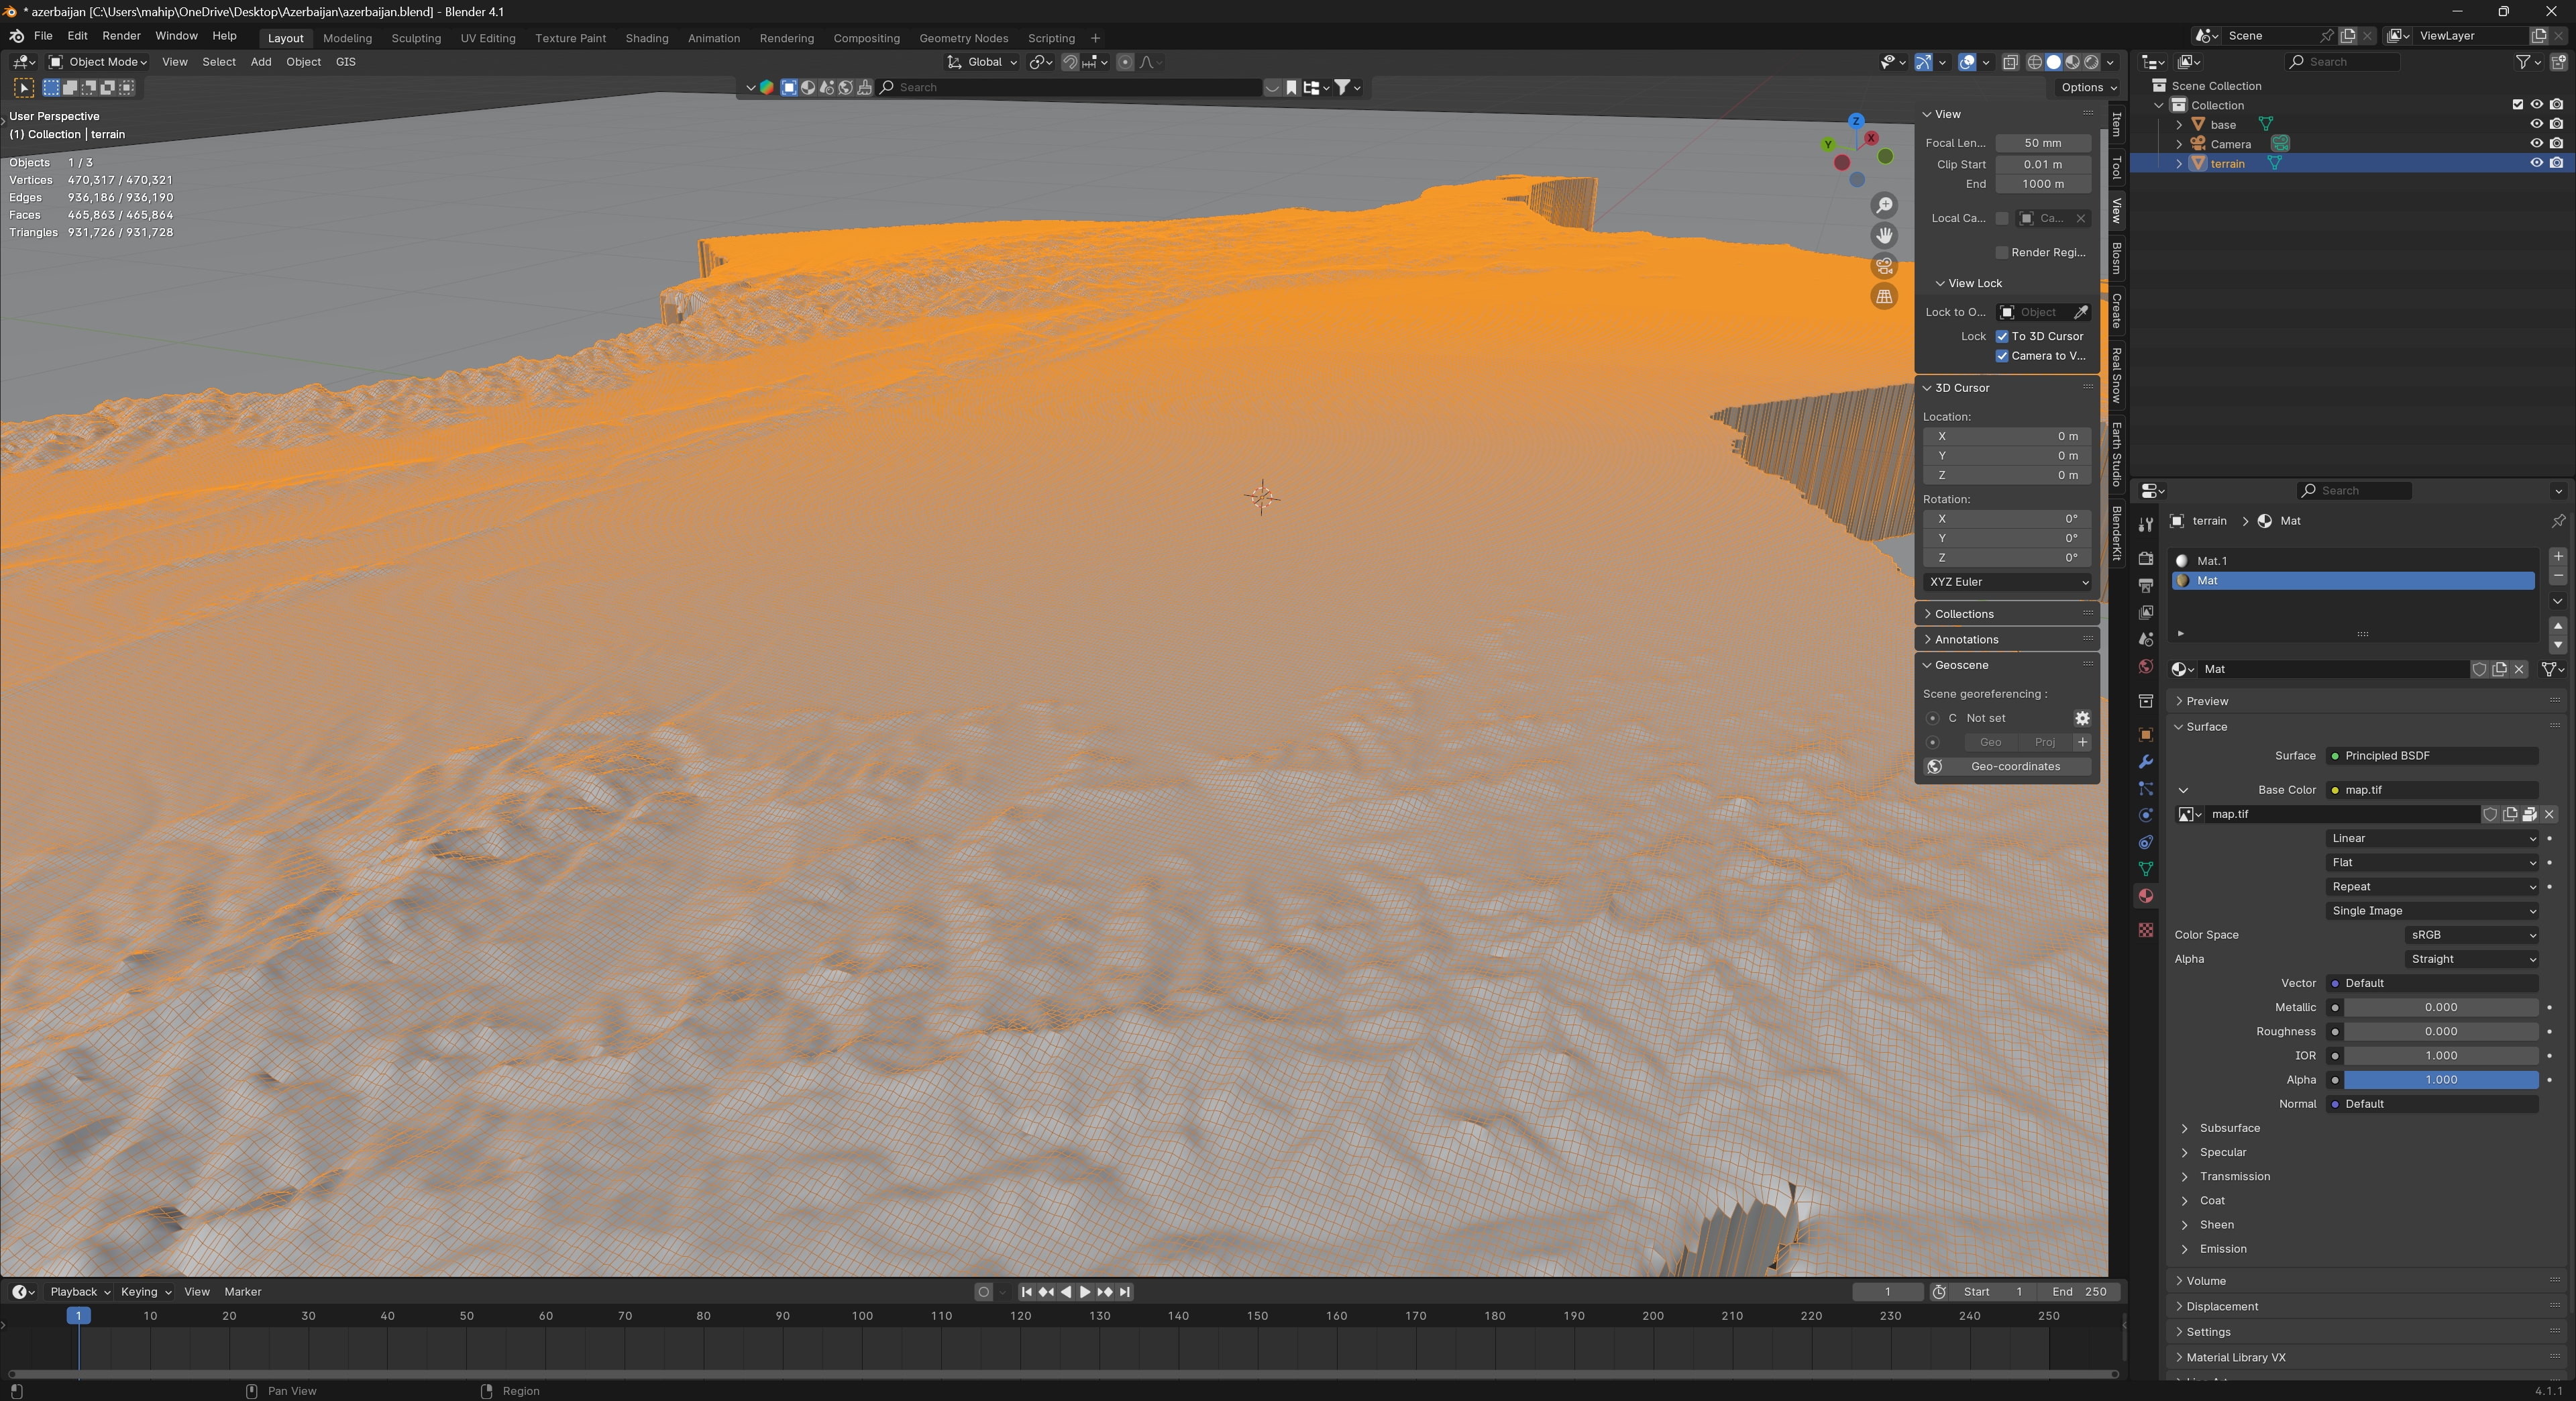2576x1401 pixels.
Task: Hide the terrain object in outliner
Action: [2536, 163]
